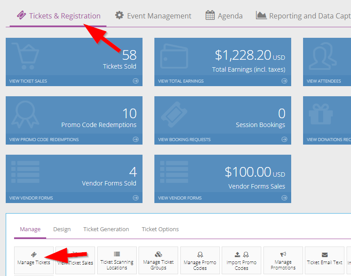Select the Manage sub-tab
Screen dimensions: 351x276
pyautogui.click(x=30, y=229)
